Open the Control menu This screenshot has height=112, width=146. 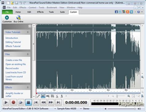tap(32, 7)
